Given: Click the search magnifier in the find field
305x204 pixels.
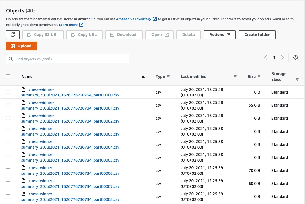Looking at the screenshot, I should tap(11, 59).
